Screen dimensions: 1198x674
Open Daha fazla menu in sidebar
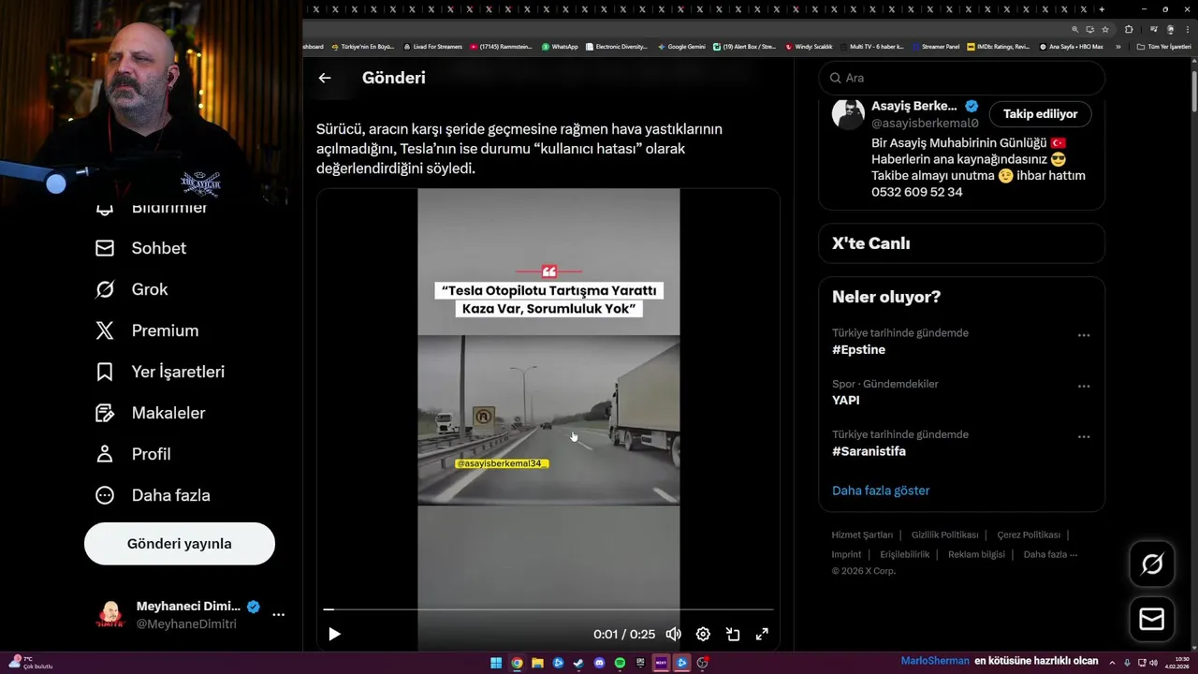[153, 495]
